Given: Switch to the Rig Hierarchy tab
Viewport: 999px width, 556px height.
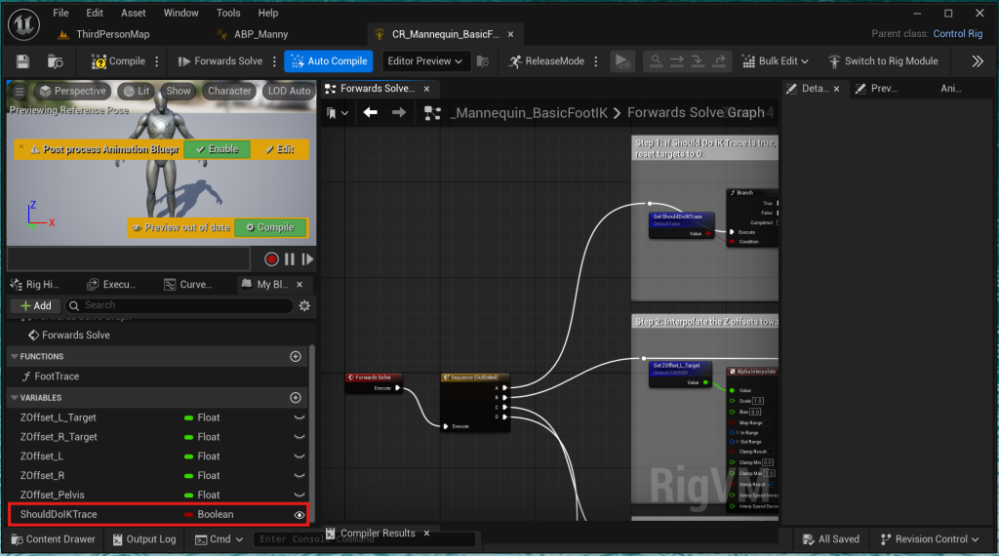Looking at the screenshot, I should pos(36,285).
